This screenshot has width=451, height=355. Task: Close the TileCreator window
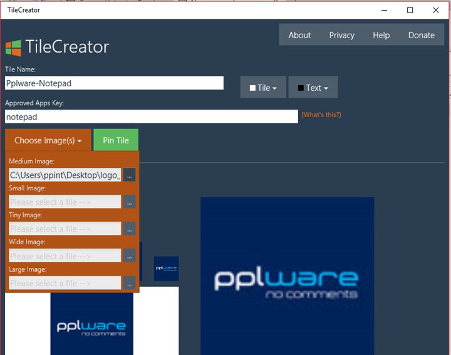pos(435,10)
